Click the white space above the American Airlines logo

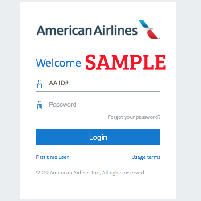click(98, 10)
